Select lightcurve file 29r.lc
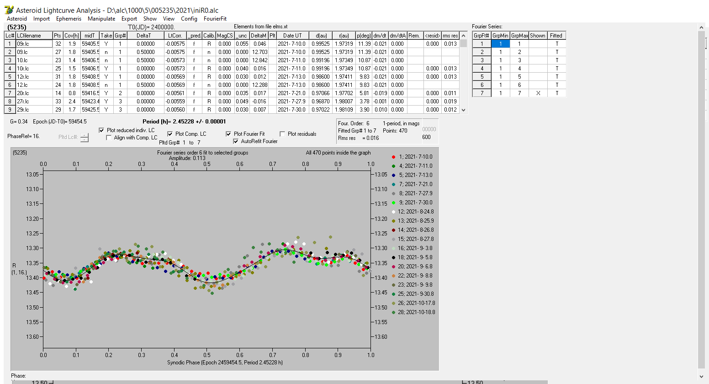The image size is (709, 384). pos(34,110)
